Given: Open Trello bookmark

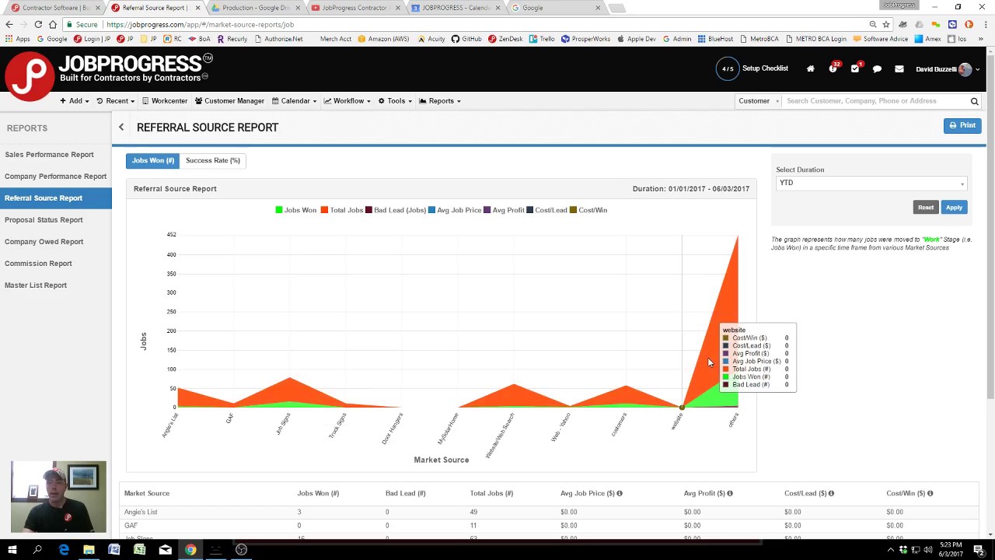Looking at the screenshot, I should 542,39.
